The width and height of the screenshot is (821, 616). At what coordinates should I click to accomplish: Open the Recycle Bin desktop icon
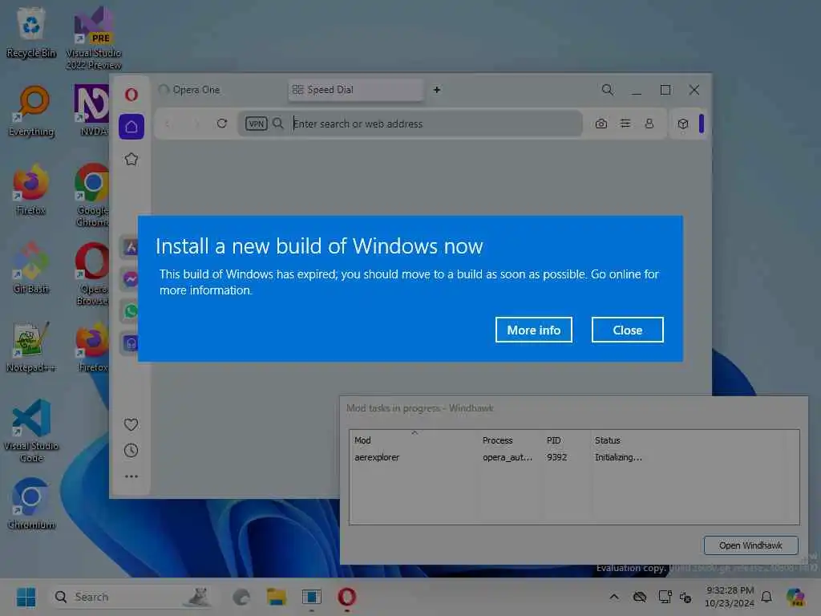click(31, 32)
